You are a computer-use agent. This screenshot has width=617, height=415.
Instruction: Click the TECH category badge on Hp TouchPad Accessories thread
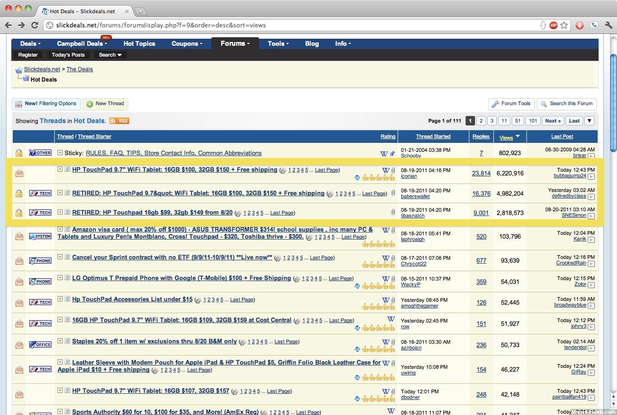(x=40, y=302)
